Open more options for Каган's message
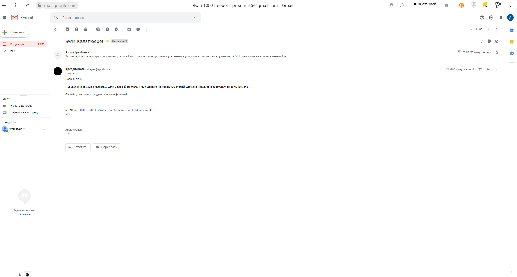517x277 pixels. point(497,69)
